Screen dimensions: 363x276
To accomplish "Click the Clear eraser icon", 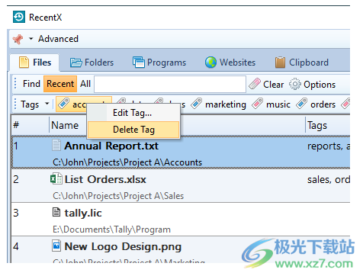I will 255,84.
